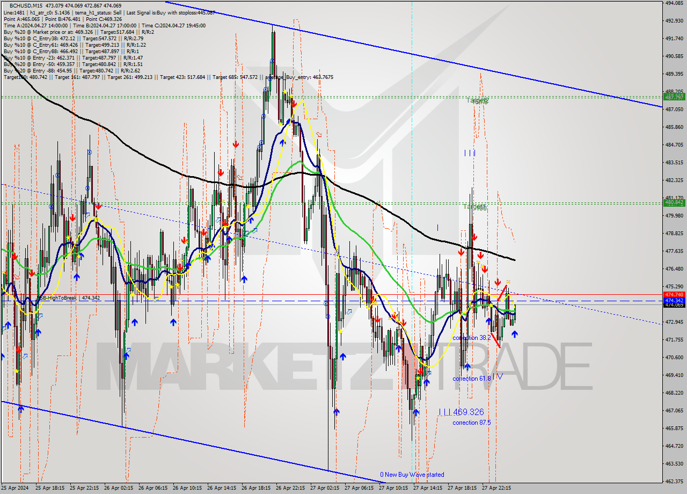Click the 'correction 61.8' chart annotation

[471, 379]
